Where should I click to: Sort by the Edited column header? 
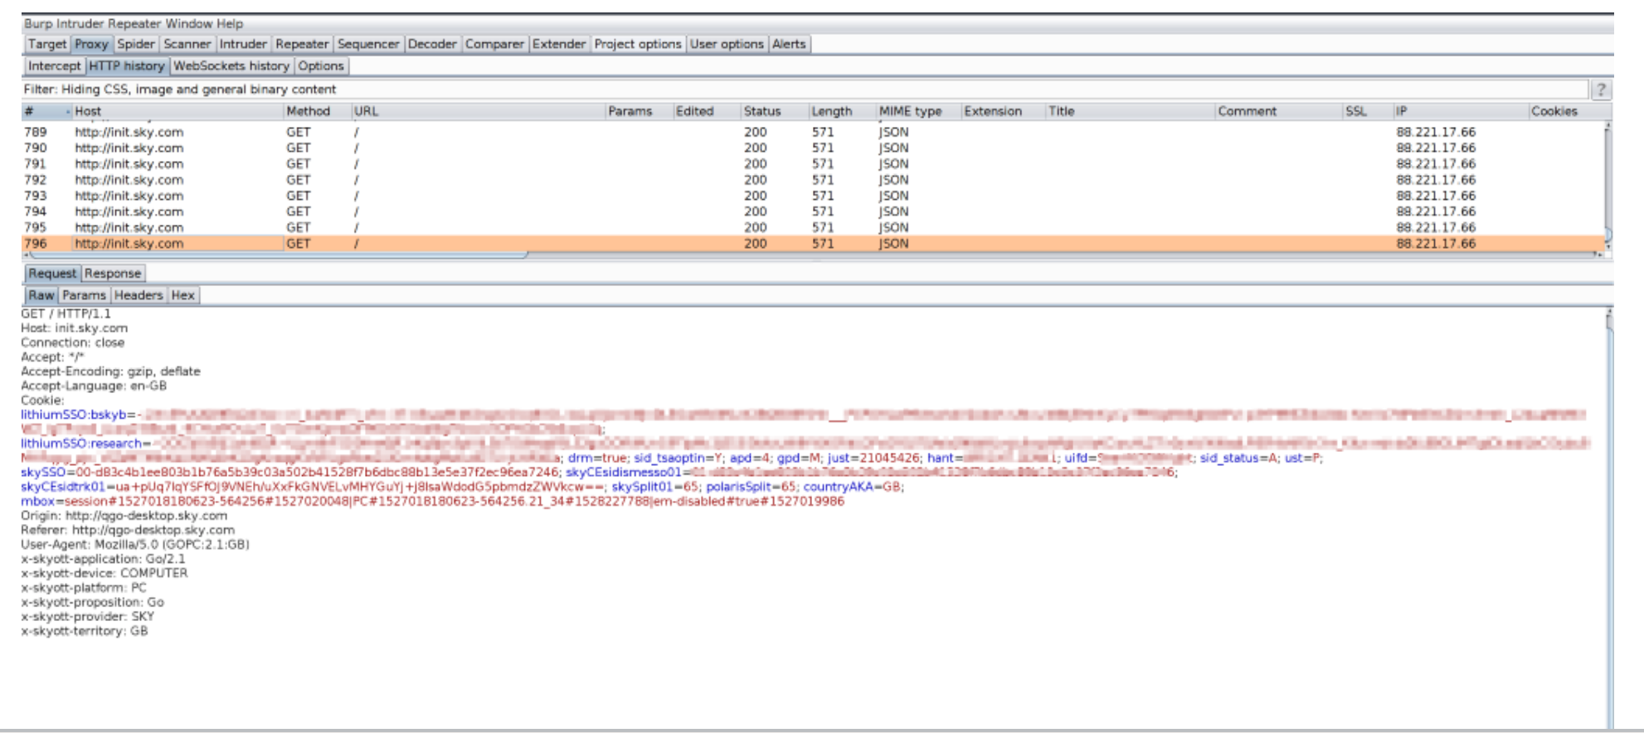click(706, 111)
